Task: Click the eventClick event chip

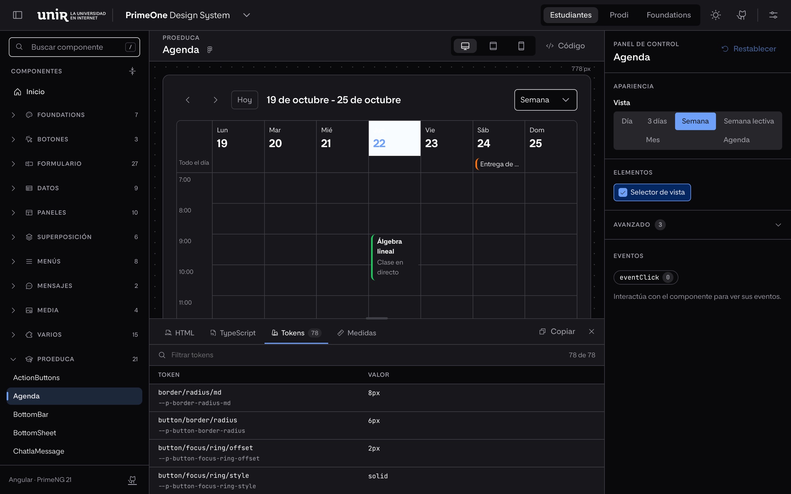Action: (646, 277)
